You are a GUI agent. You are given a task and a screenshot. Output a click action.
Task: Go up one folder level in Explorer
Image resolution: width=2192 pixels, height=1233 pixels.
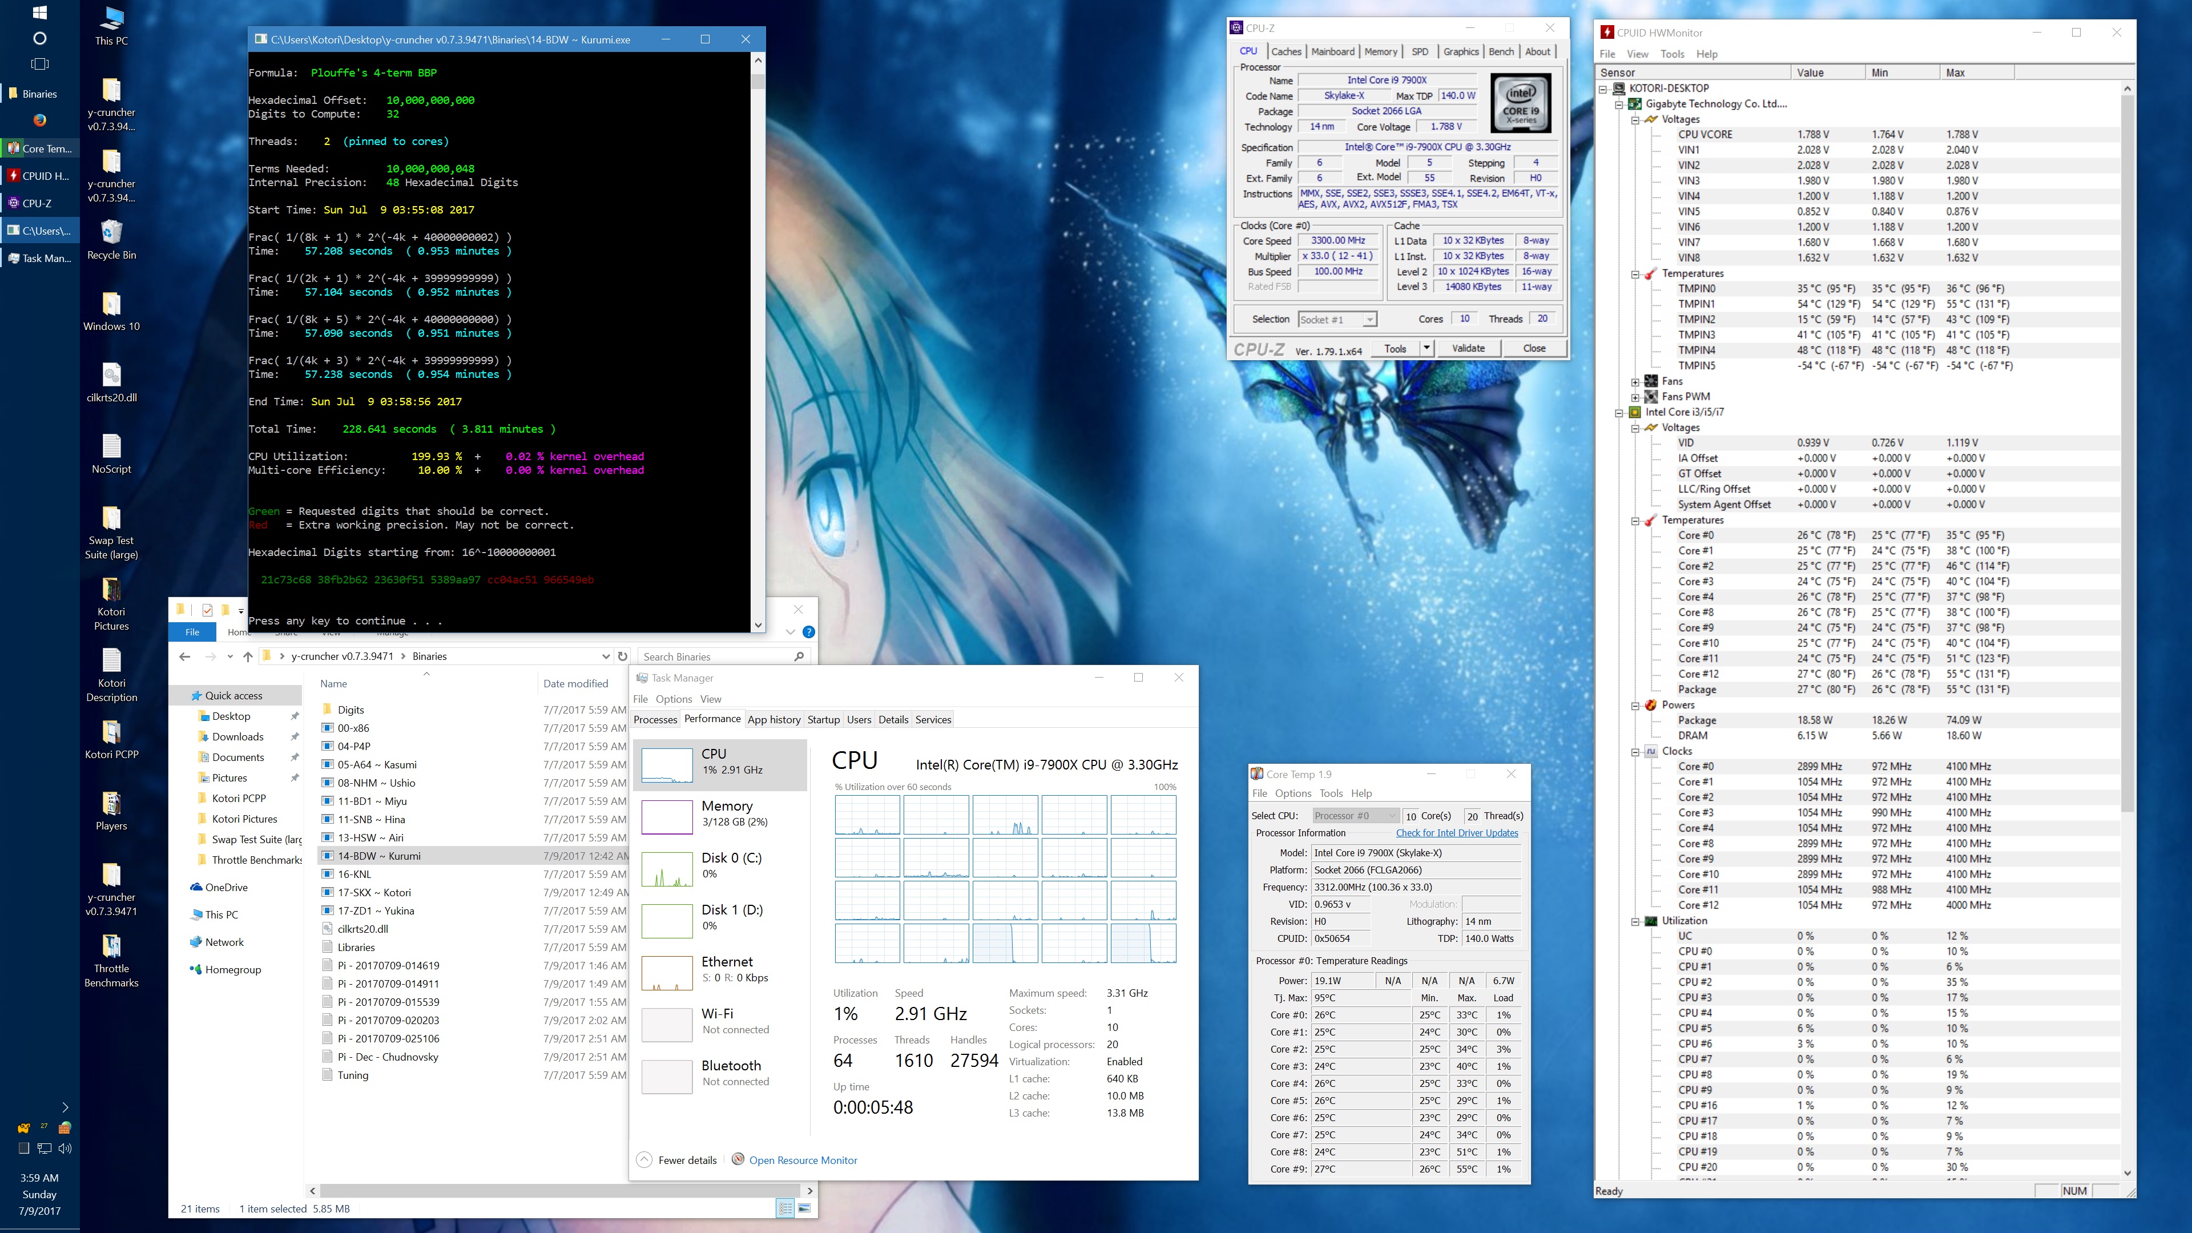(248, 656)
